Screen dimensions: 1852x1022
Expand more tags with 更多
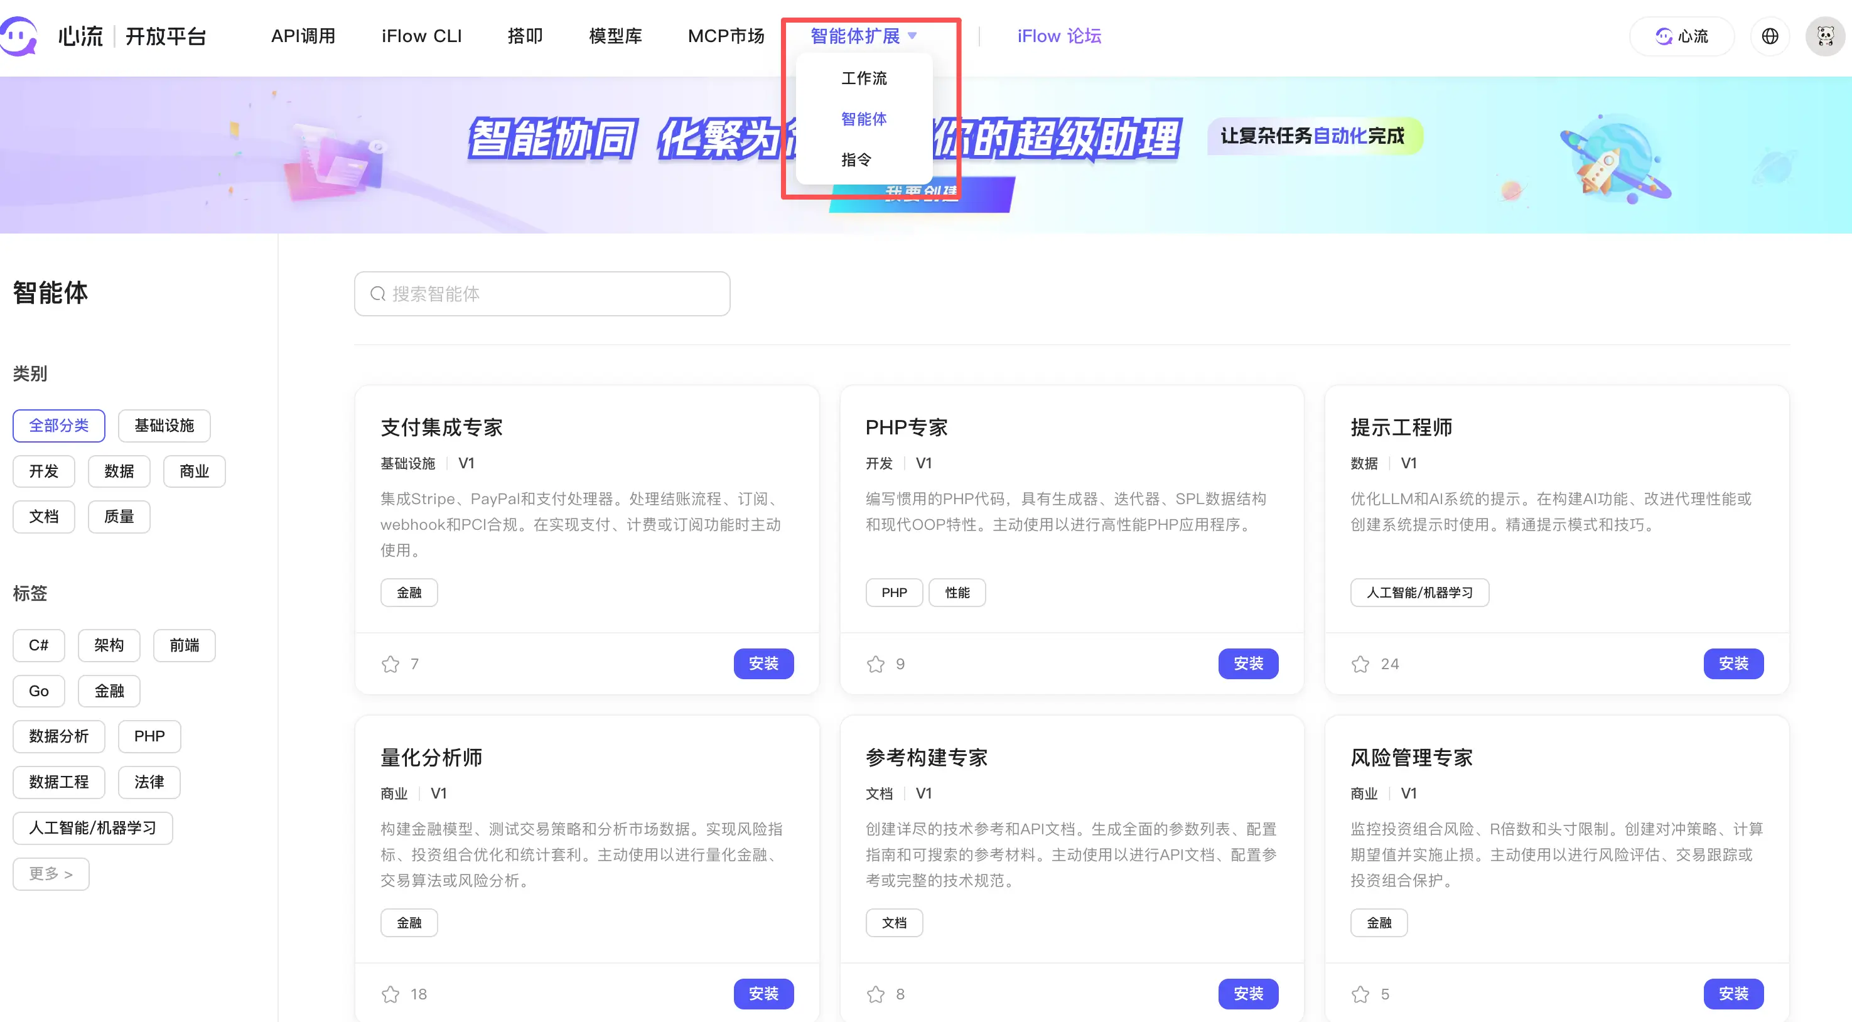tap(50, 874)
